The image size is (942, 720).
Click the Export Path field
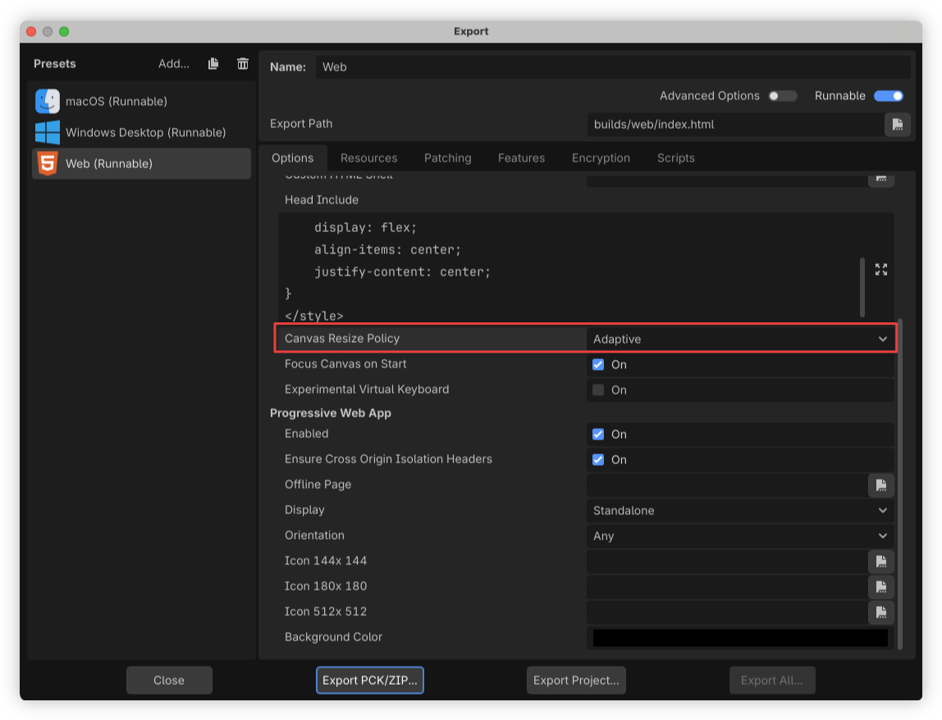(x=735, y=125)
